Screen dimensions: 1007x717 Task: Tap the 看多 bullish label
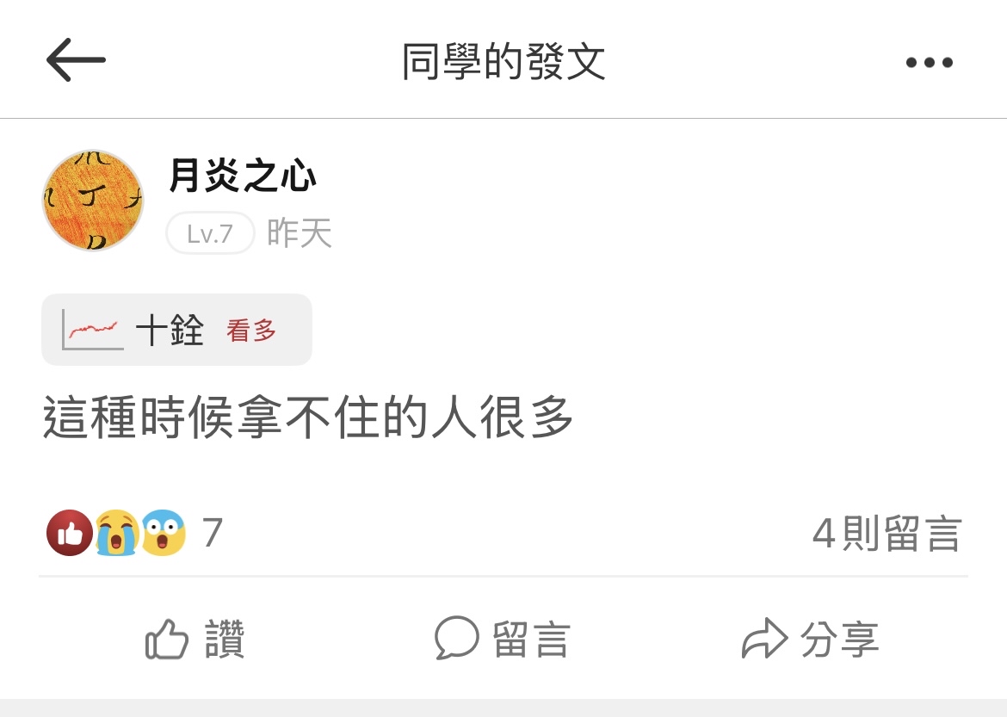[x=251, y=331]
